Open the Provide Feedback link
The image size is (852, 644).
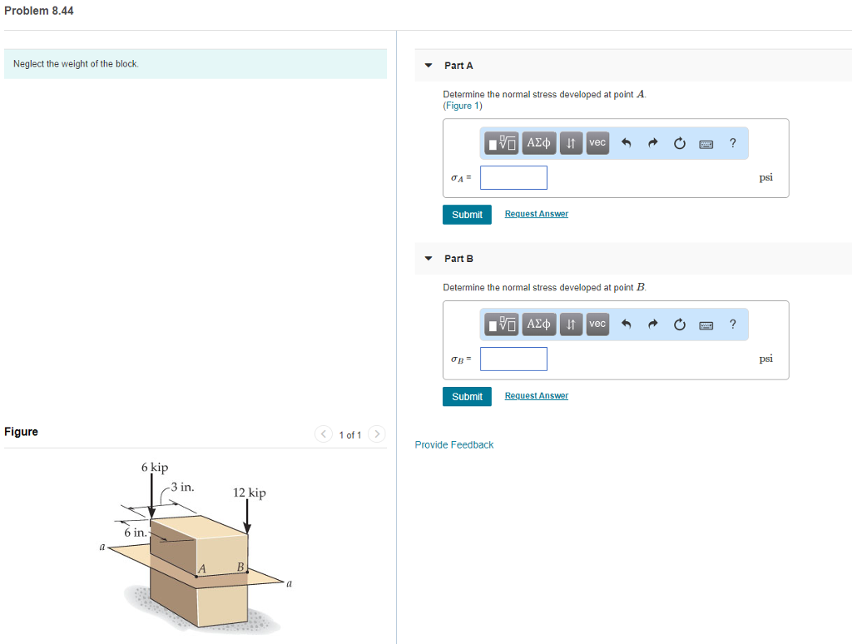[x=453, y=444]
